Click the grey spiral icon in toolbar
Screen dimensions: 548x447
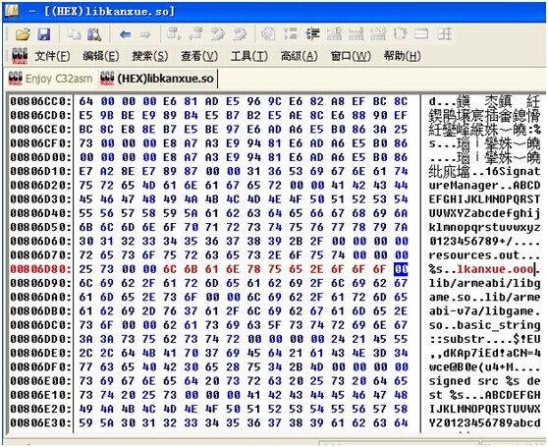point(268,34)
